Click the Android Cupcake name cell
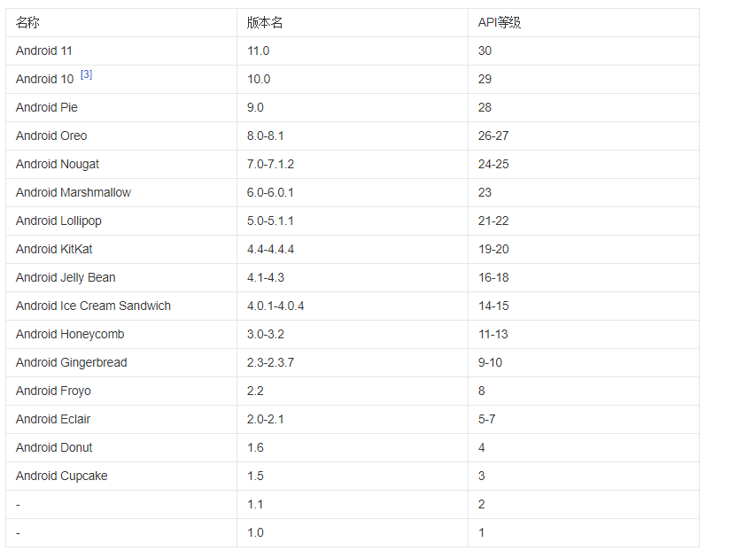729x558 pixels. pyautogui.click(x=61, y=477)
